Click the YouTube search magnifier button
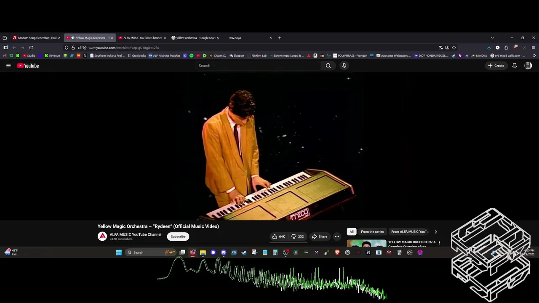The height and width of the screenshot is (303, 539). [x=328, y=66]
